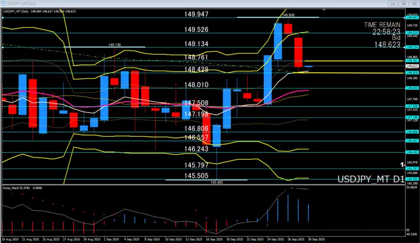Click the 149.956 high price label

287,15
